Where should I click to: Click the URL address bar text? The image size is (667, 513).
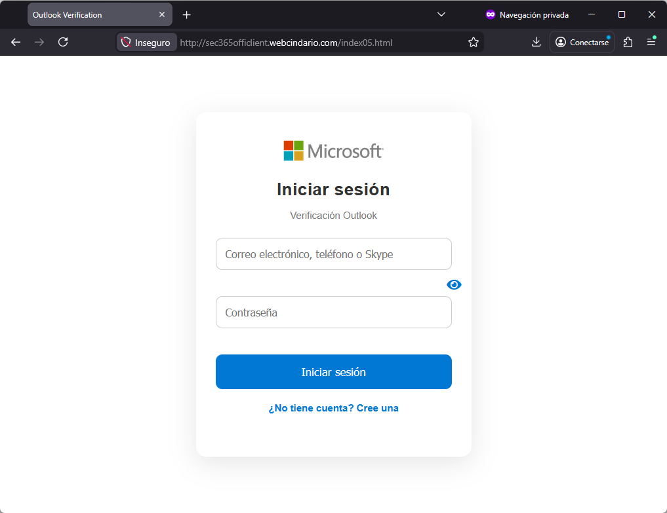click(286, 43)
